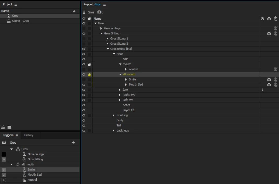This screenshot has height=184, width=279.
Task: Toggle visibility of Gros Sitting layer
Action: click(84, 34)
